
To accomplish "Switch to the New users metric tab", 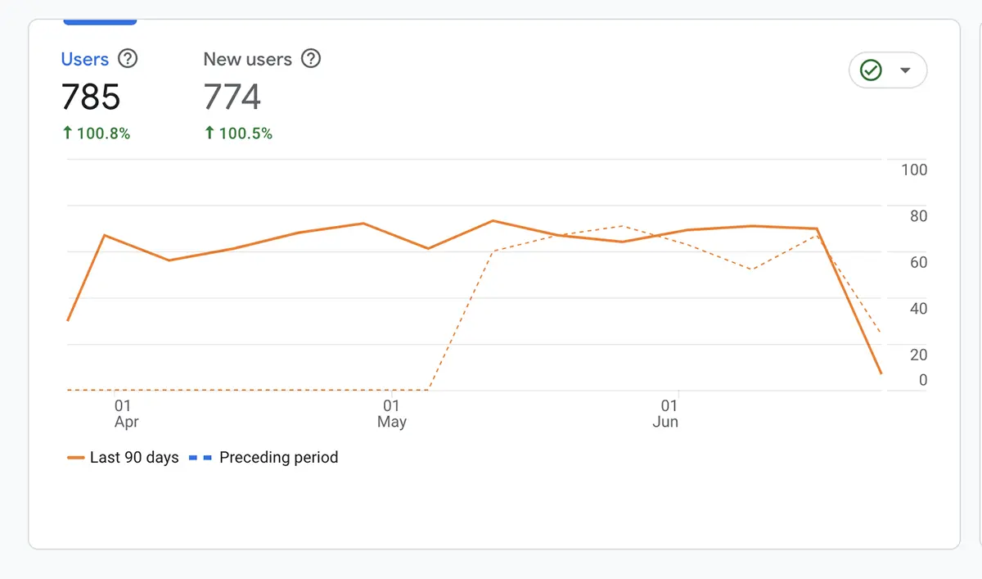I will coord(247,59).
